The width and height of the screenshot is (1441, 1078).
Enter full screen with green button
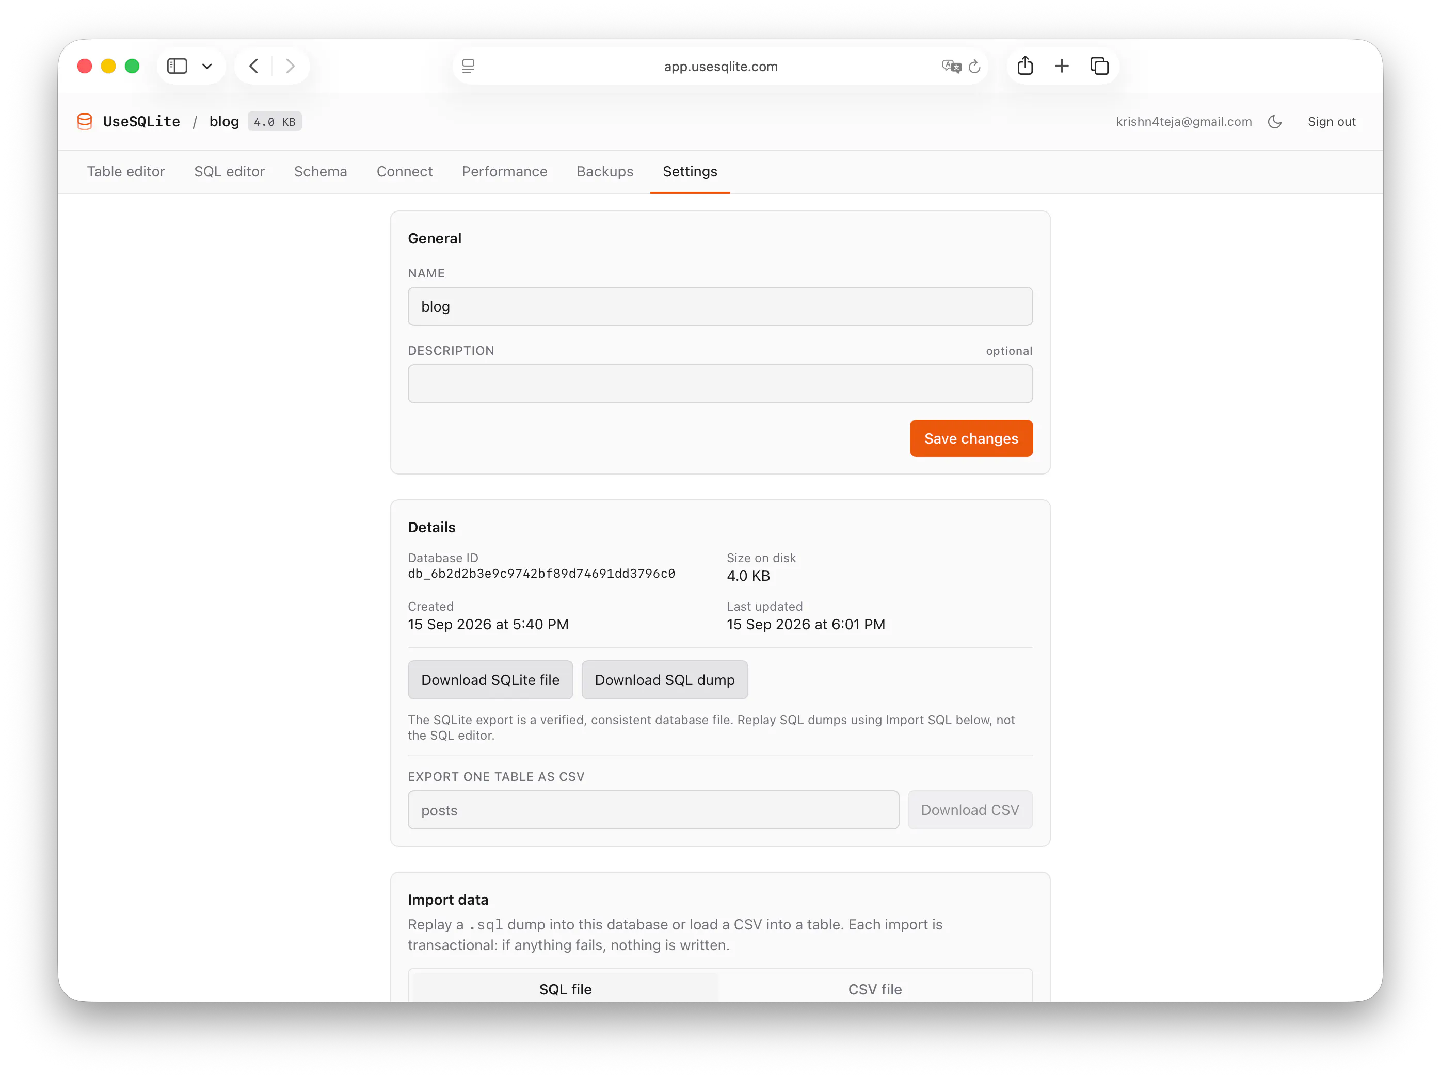click(132, 66)
